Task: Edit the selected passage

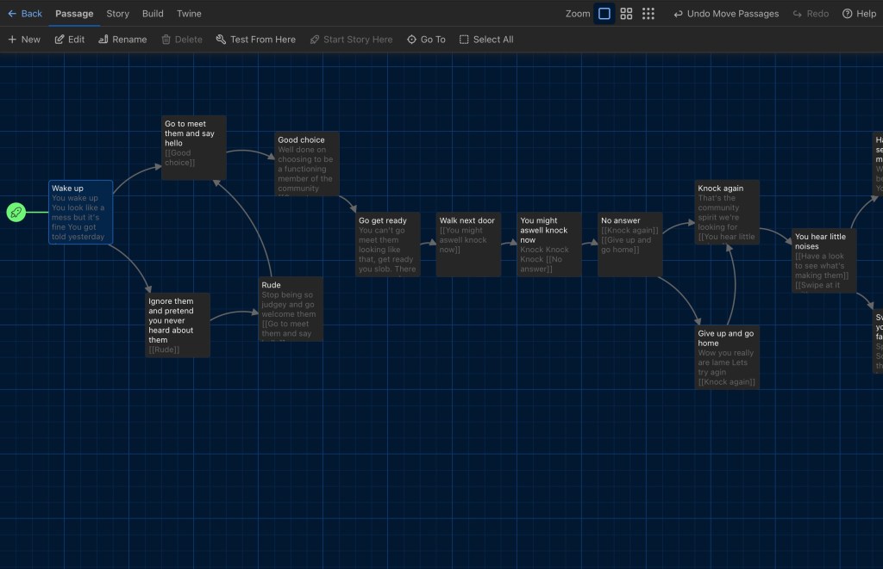Action: [x=70, y=40]
